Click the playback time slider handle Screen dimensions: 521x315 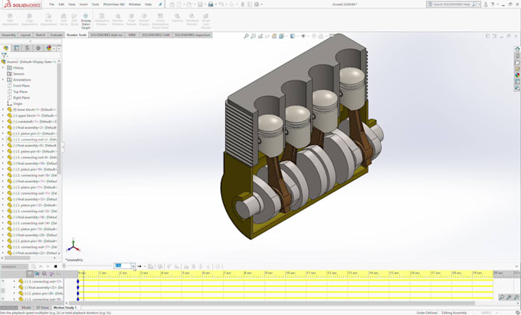[64, 266]
